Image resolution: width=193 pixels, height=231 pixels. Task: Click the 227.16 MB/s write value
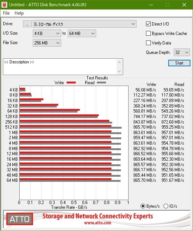[145, 101]
